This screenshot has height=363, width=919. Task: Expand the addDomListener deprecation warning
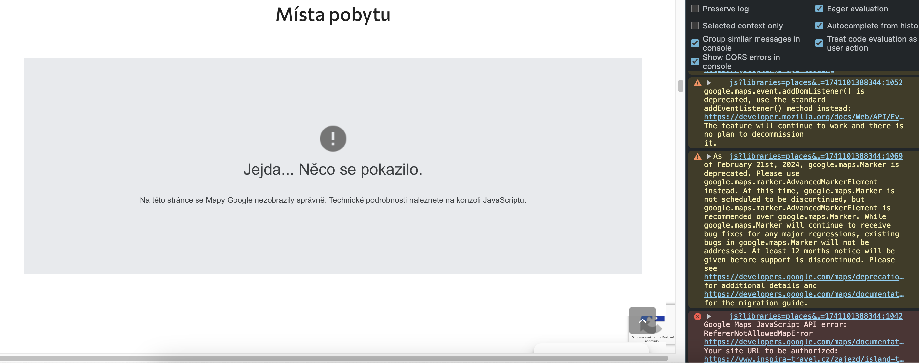click(x=709, y=83)
